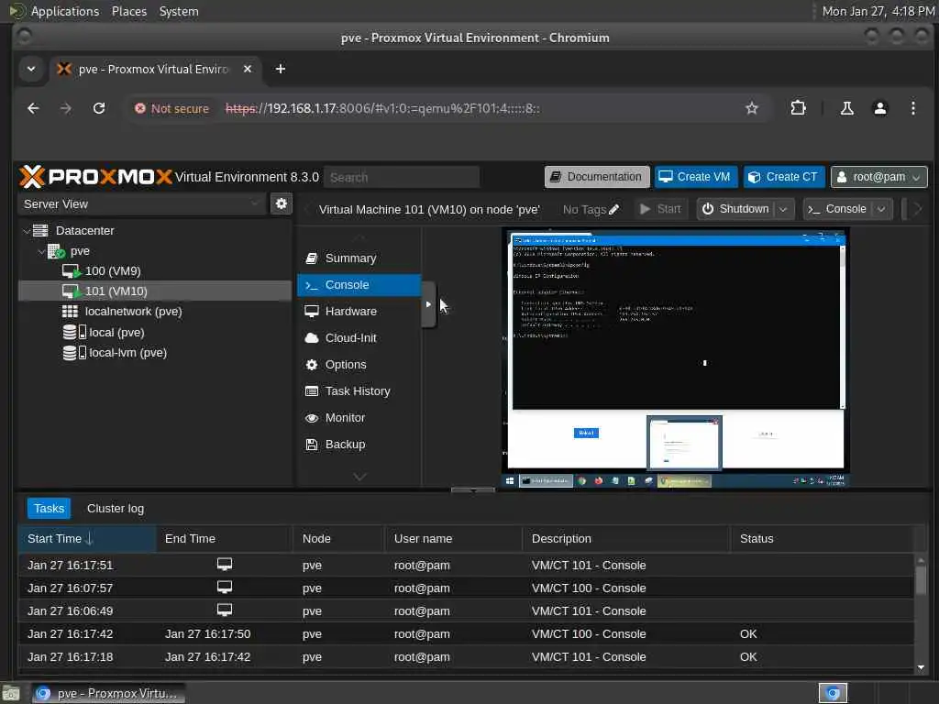Open the Chromium profile icon
Image resolution: width=939 pixels, height=704 pixels.
[x=879, y=108]
